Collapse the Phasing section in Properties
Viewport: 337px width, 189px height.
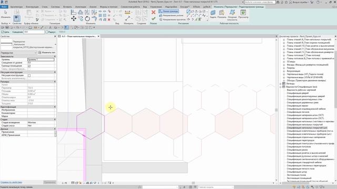click(55, 119)
